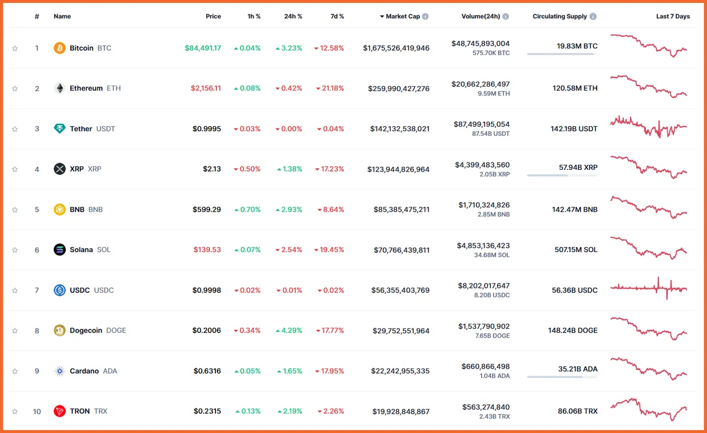
Task: Click the Volume(24h) column header
Action: coord(481,17)
